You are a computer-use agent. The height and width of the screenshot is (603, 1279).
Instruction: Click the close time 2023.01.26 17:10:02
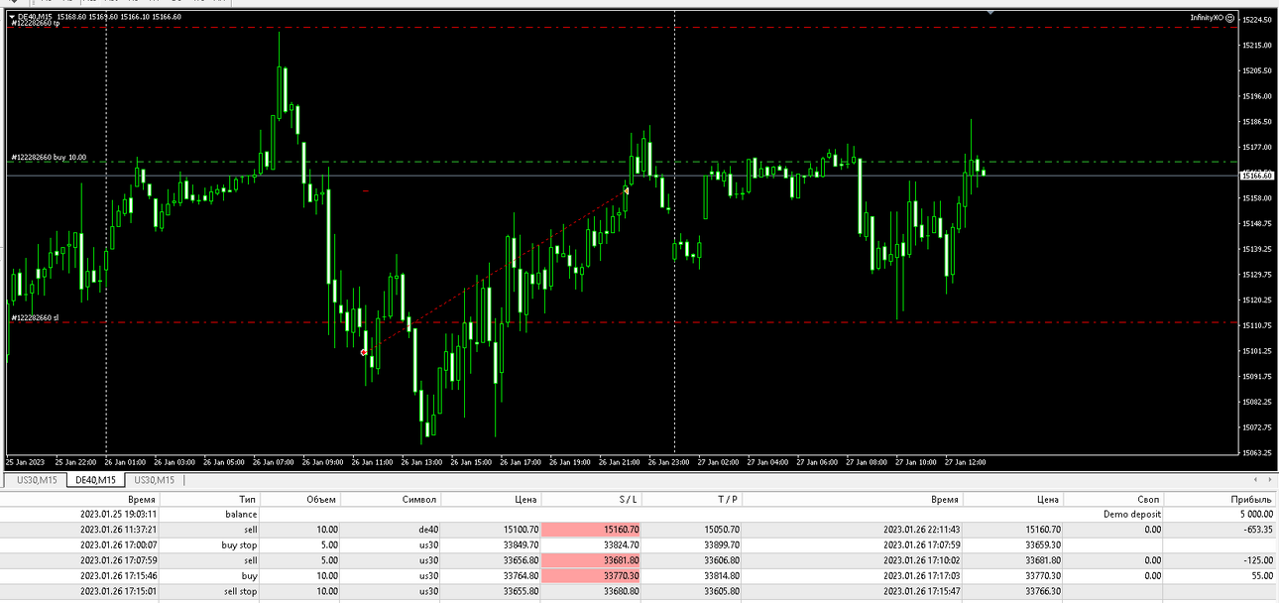point(921,559)
